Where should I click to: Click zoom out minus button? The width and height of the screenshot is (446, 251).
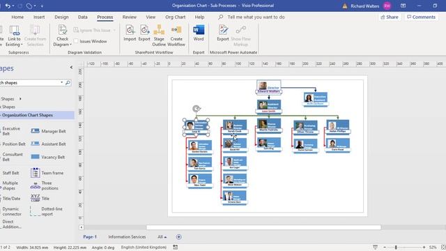coord(385,248)
